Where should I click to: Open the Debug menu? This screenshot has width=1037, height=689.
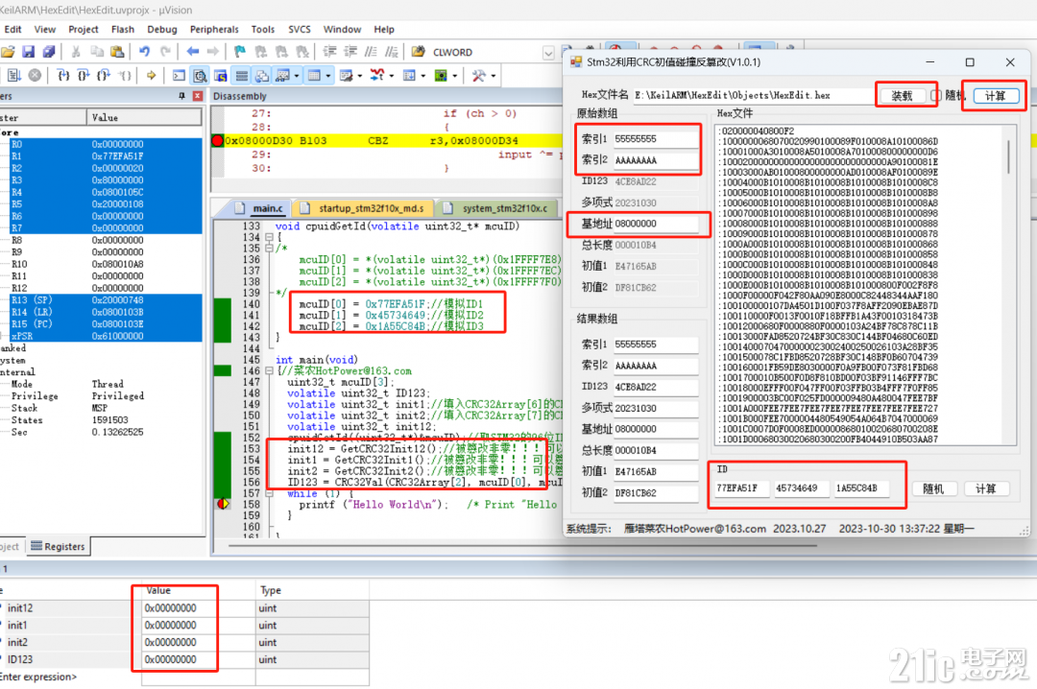tap(162, 29)
